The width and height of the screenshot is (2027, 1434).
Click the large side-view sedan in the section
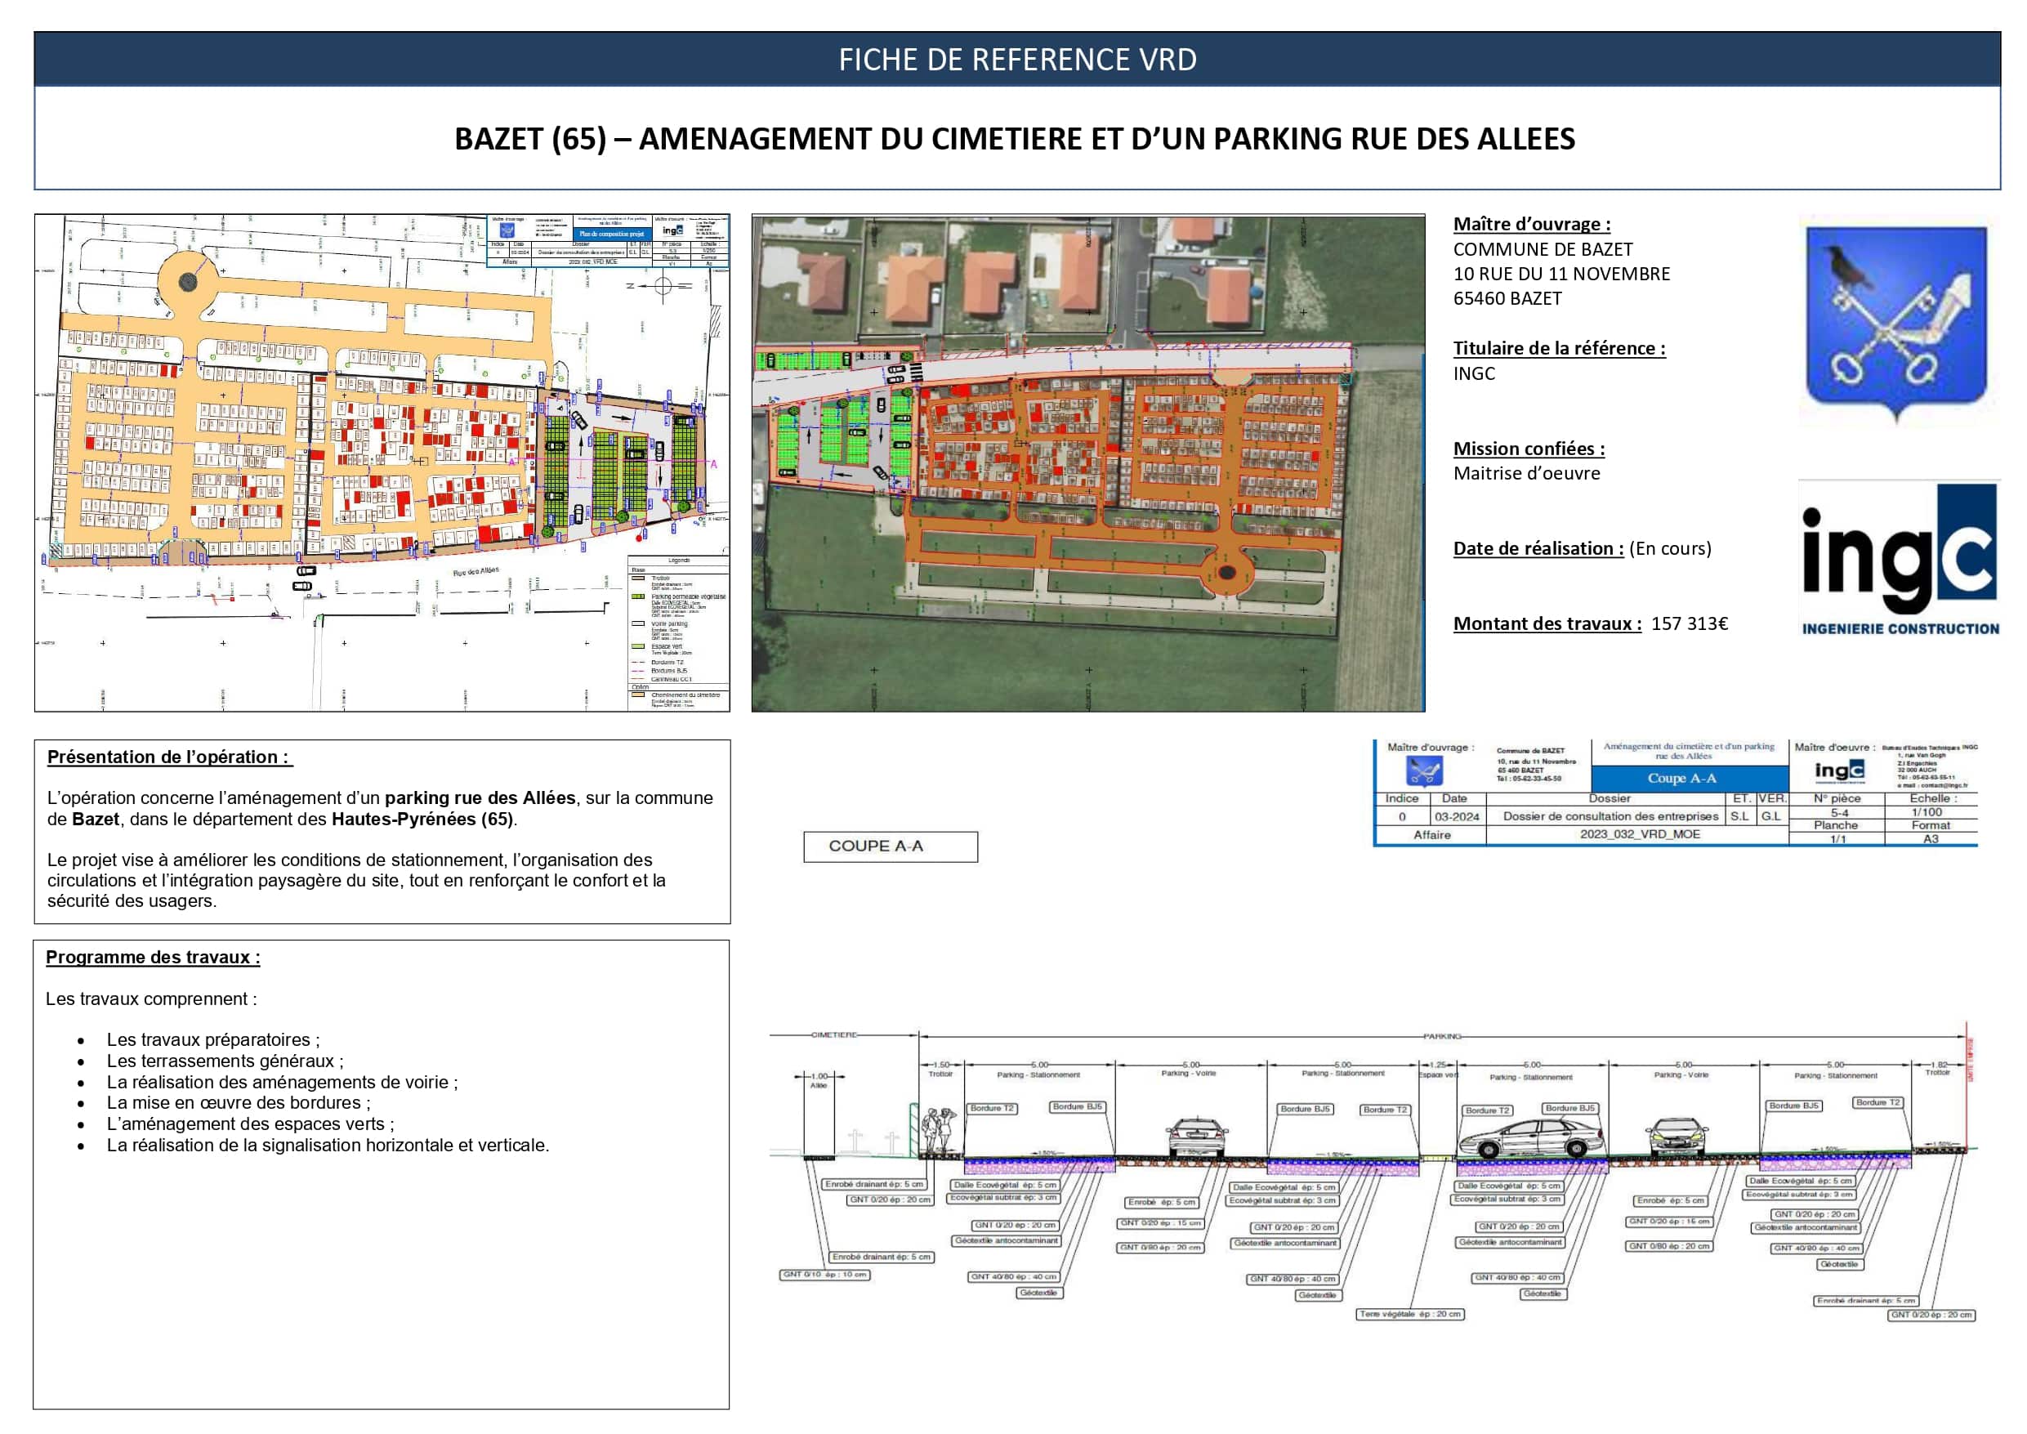(1531, 1139)
